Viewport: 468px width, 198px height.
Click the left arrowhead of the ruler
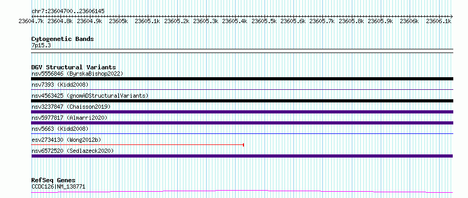(33, 16)
